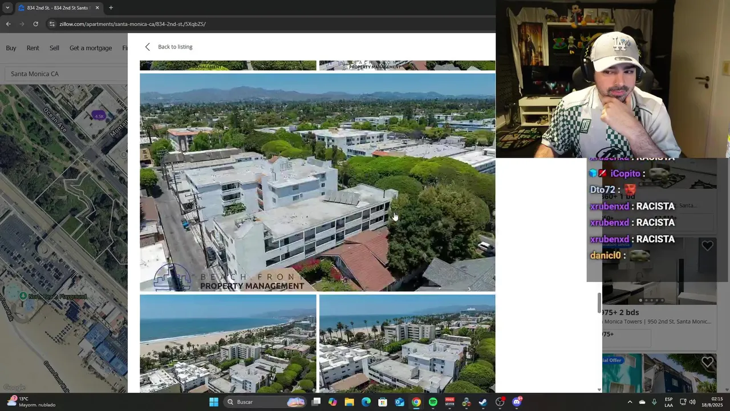Image resolution: width=730 pixels, height=411 pixels.
Task: Click the username iCopito in chat overlay
Action: [x=626, y=174]
